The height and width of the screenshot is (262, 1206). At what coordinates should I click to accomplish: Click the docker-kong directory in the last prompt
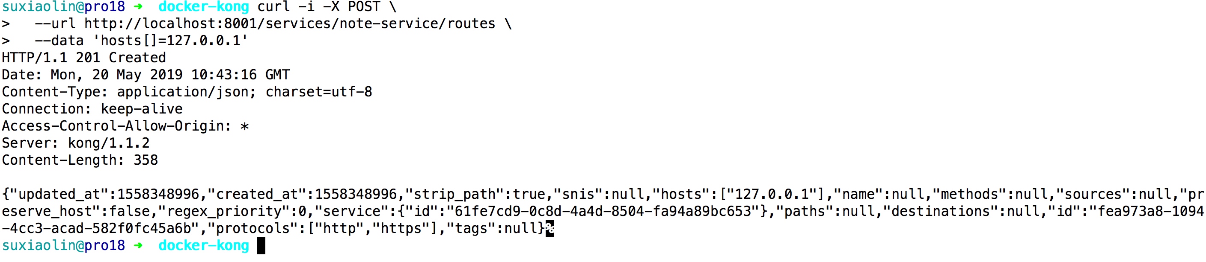tap(204, 246)
